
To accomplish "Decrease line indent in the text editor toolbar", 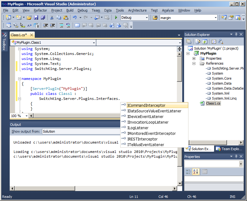I will (x=45, y=25).
